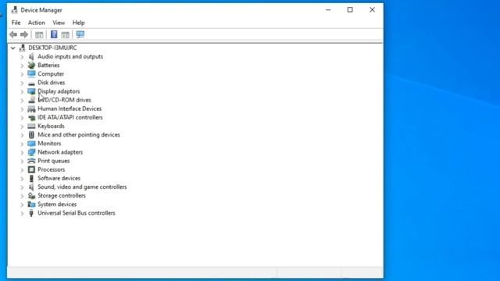Click the Properties pane toolbar icon
This screenshot has width=500, height=281.
point(66,34)
